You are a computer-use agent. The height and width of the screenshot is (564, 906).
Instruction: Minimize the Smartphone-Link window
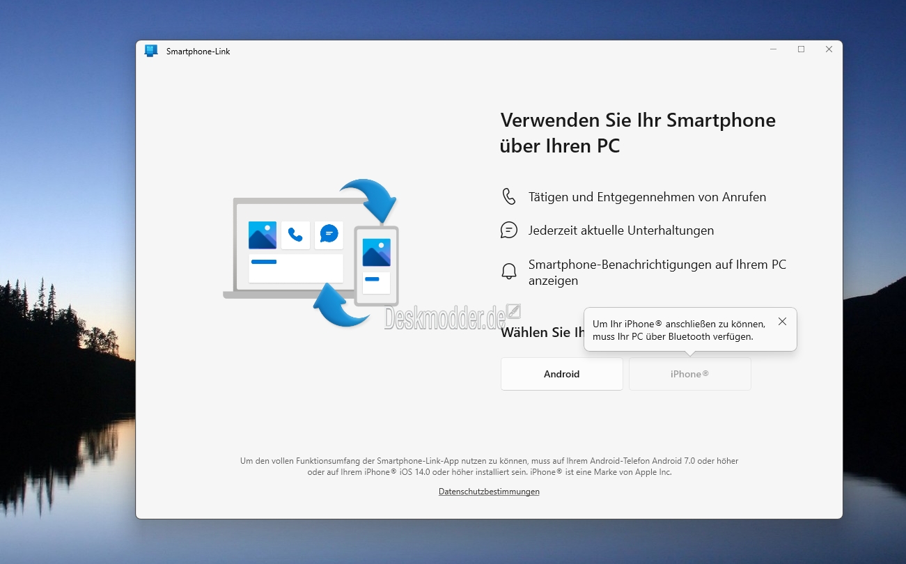point(774,49)
